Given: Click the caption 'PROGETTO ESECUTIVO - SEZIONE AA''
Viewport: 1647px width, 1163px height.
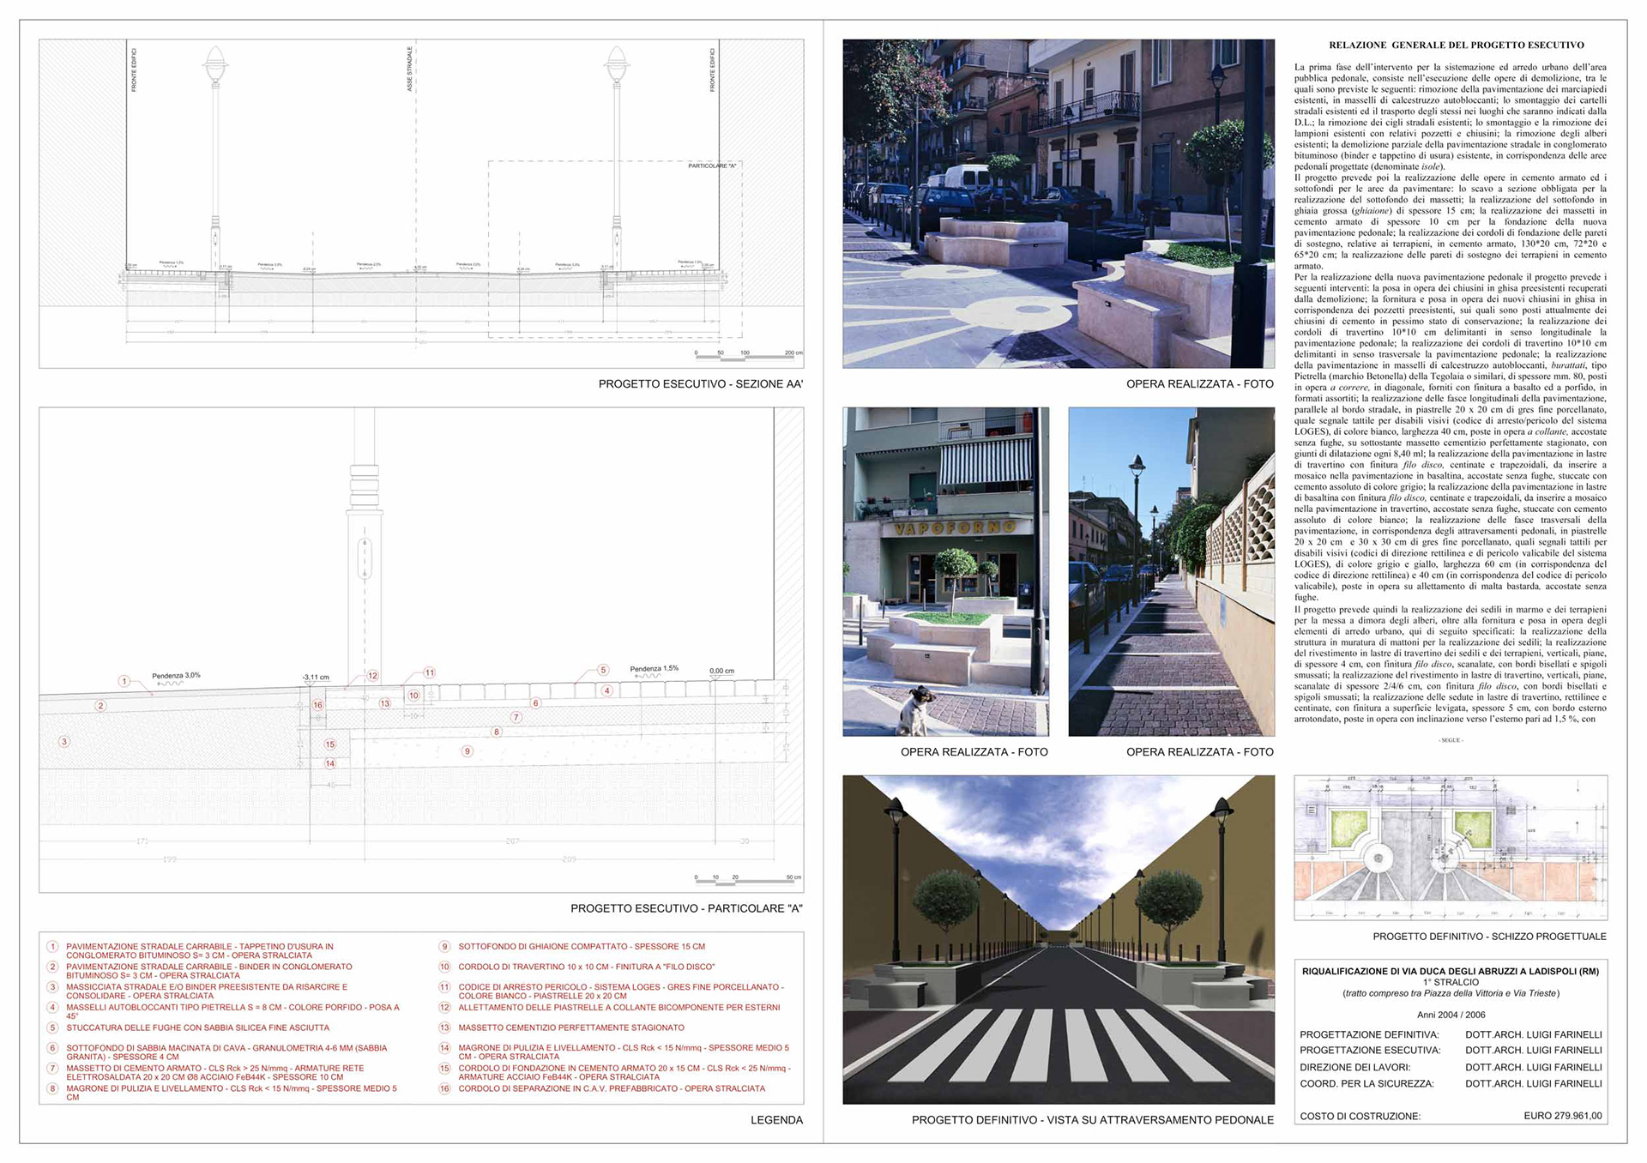Looking at the screenshot, I should click(x=701, y=384).
